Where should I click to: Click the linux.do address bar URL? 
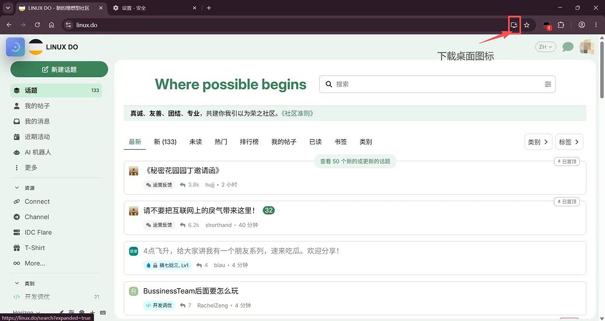[87, 25]
